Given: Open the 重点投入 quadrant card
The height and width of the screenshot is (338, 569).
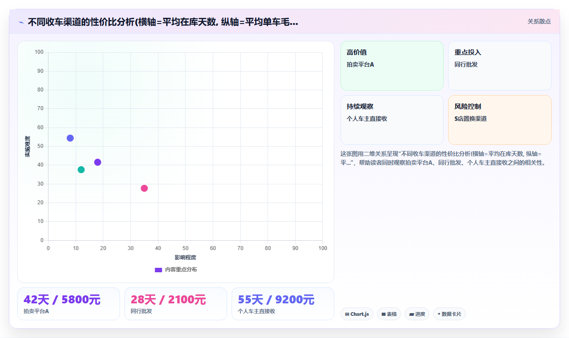Looking at the screenshot, I should pyautogui.click(x=500, y=66).
